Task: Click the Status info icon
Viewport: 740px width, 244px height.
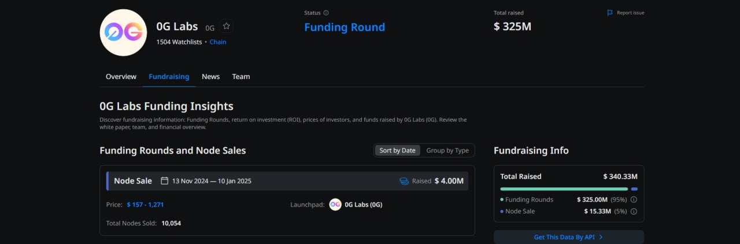Action: tap(326, 13)
